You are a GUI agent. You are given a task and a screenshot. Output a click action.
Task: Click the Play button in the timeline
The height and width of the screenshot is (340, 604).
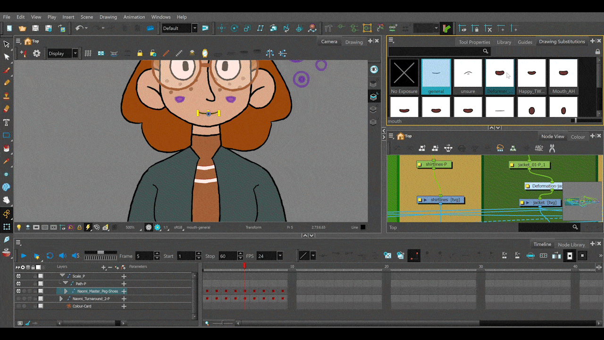[23, 256]
